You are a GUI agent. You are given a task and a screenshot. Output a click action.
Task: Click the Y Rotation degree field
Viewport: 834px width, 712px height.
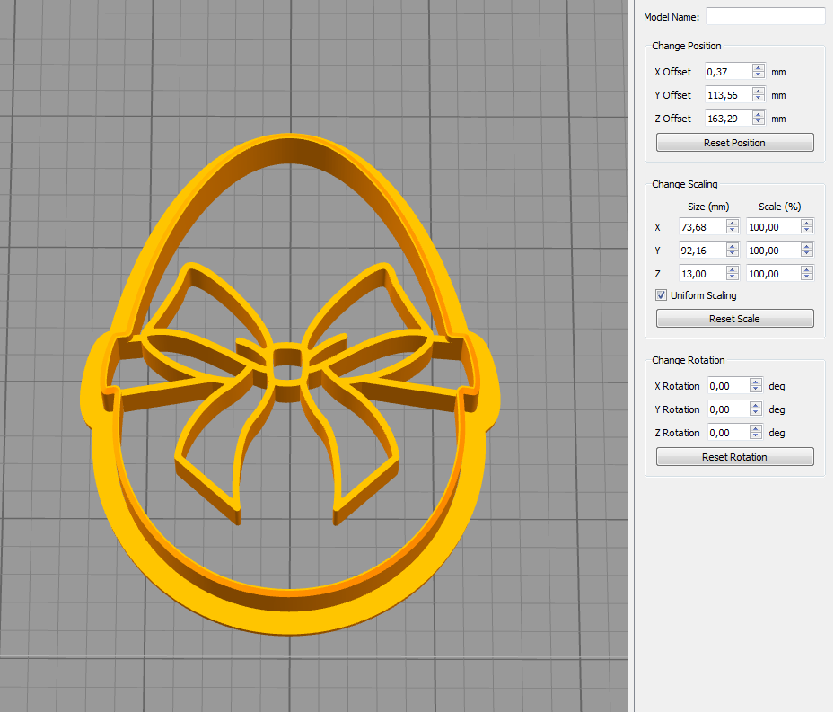pos(727,409)
